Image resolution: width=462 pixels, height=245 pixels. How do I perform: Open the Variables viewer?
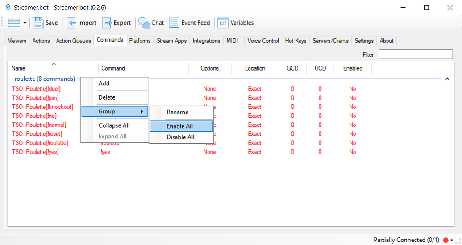(x=235, y=23)
